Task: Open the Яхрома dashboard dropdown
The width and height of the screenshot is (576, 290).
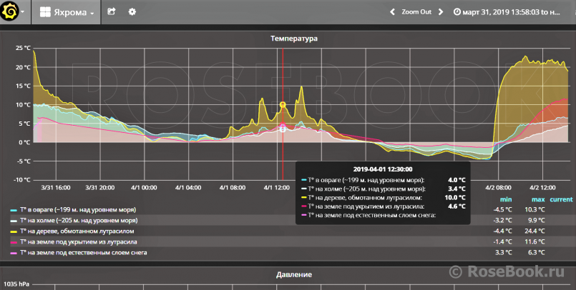Action: tap(72, 13)
